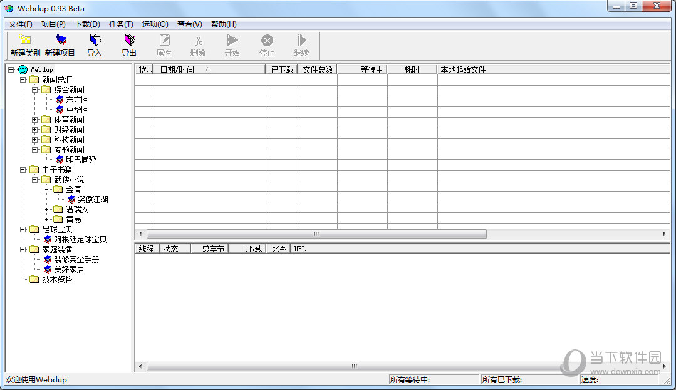Click the 开始 play icon
Viewport: 676px width, 390px height.
(x=232, y=40)
